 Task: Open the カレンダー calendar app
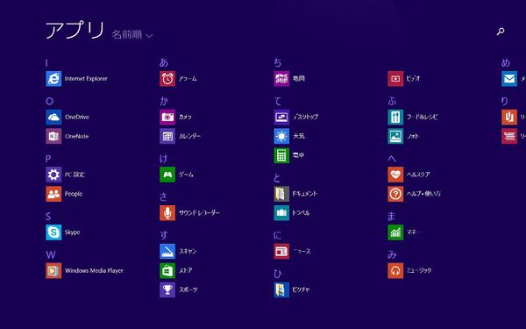(181, 136)
